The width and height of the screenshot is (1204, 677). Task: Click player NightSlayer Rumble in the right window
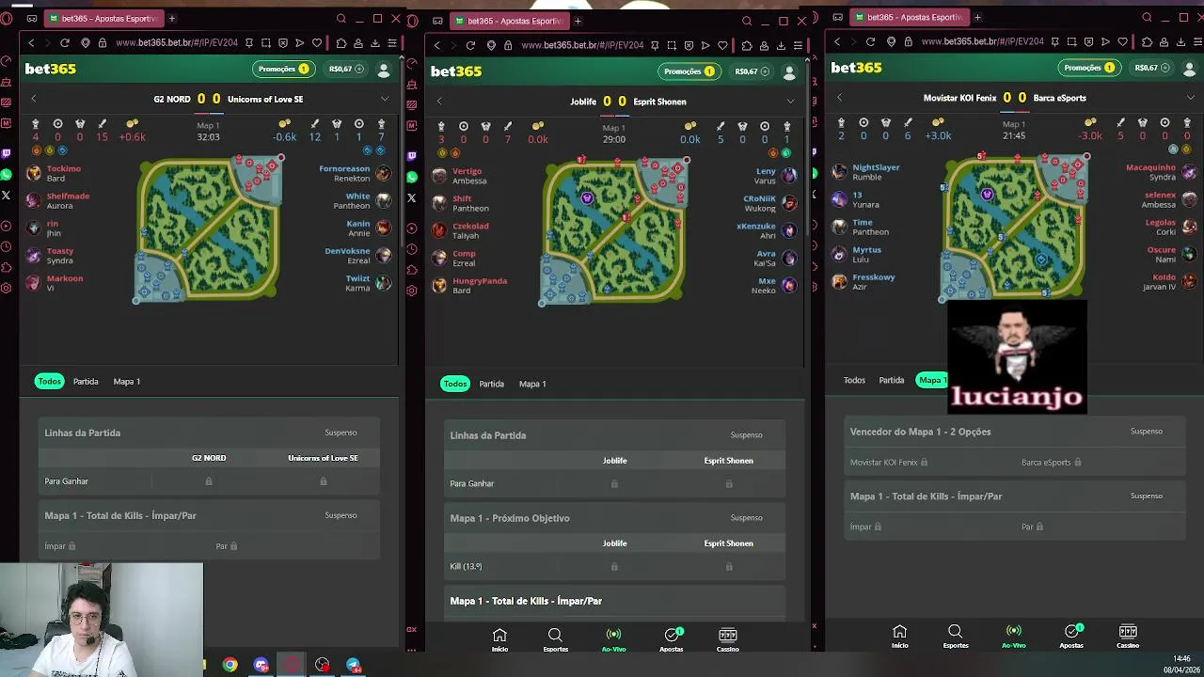click(866, 172)
